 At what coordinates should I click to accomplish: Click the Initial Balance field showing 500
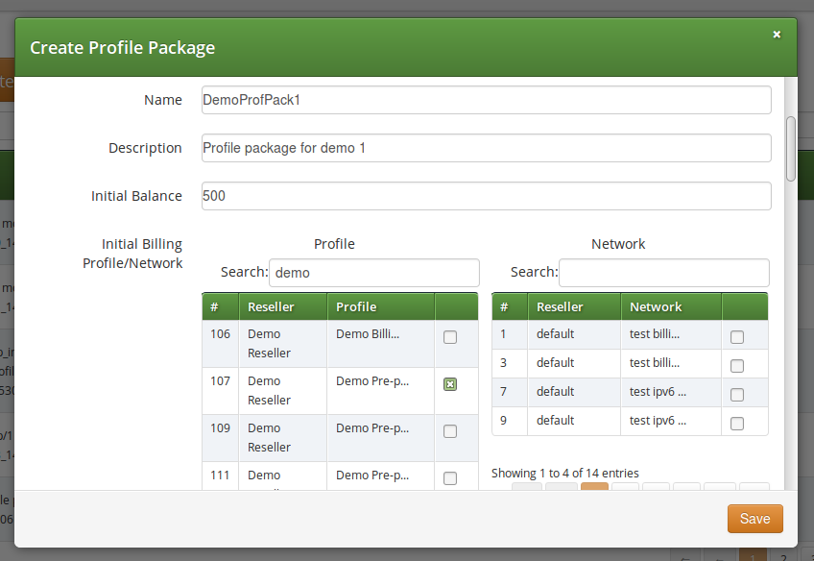coord(485,196)
